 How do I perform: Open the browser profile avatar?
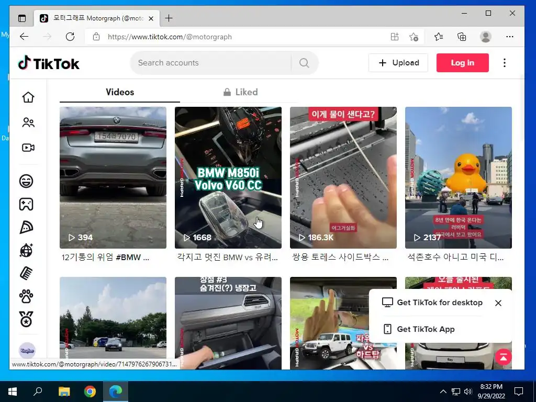click(486, 37)
